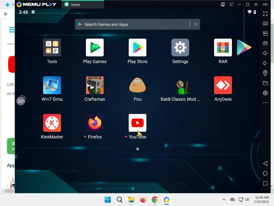Launch Craftsman game
Viewport: 274px width, 206px height.
[95, 85]
